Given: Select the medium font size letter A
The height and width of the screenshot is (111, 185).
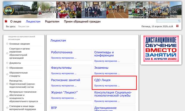Looking at the screenshot, I should pos(170,27).
